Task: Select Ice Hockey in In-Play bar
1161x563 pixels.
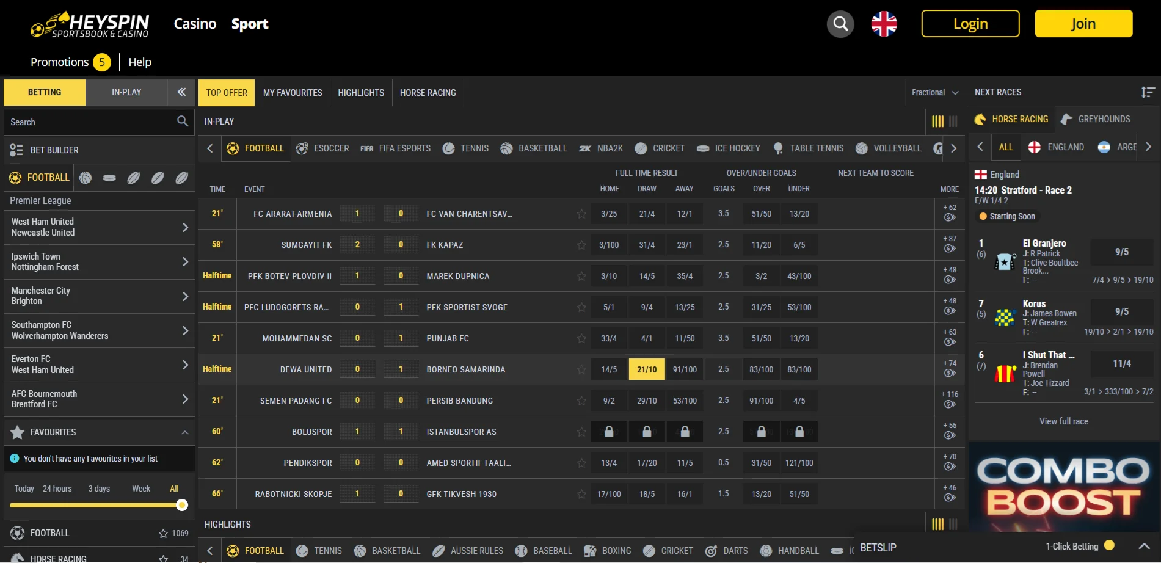Action: click(729, 148)
